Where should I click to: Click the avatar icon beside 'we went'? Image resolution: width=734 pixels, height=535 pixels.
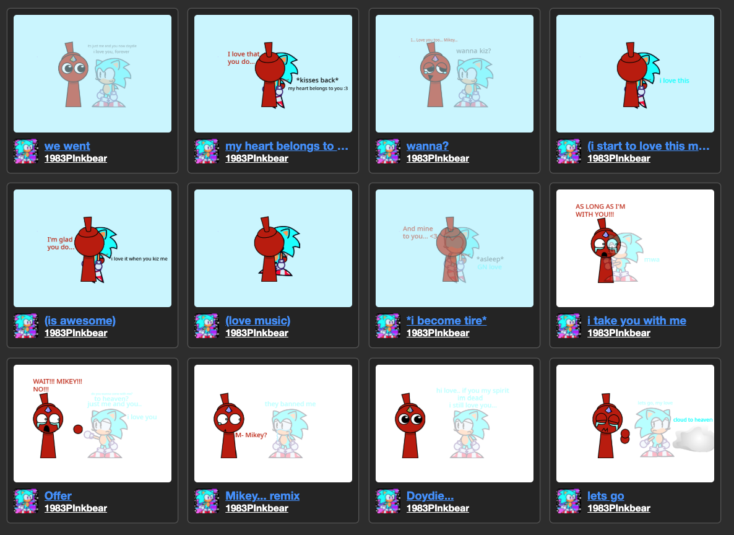pyautogui.click(x=26, y=151)
